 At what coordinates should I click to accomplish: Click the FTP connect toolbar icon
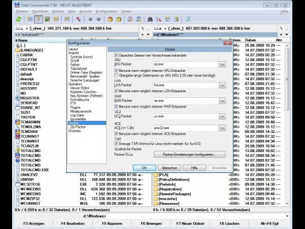(130, 19)
